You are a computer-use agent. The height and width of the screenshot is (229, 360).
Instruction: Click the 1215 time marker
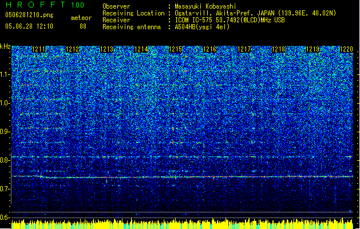coord(175,49)
